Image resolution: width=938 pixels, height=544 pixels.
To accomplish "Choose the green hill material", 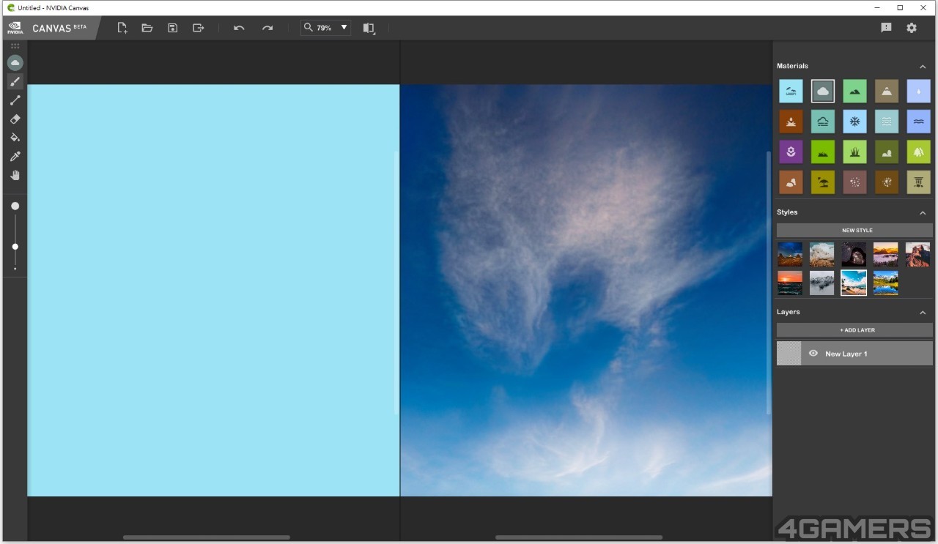I will click(854, 91).
